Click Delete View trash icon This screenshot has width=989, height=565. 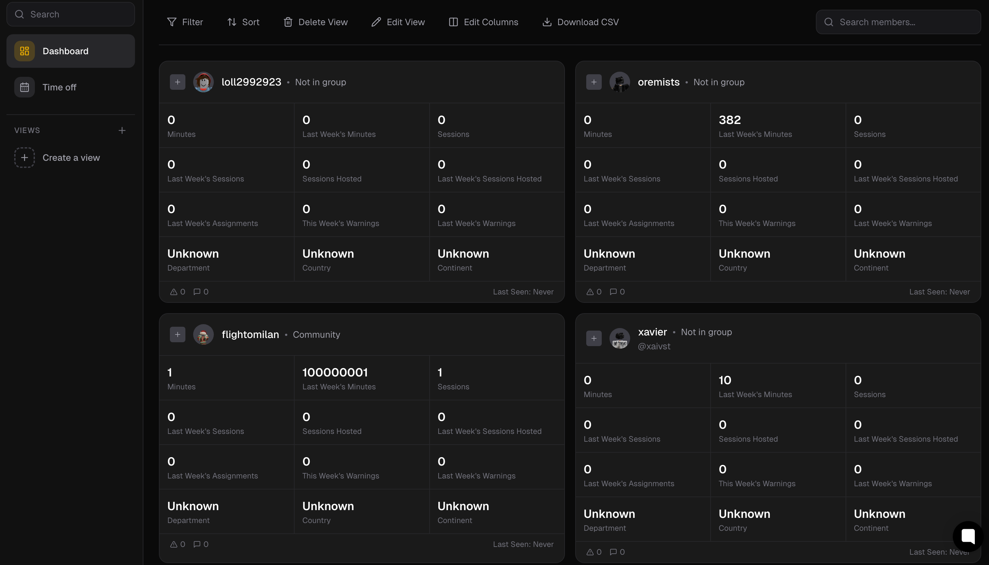click(287, 22)
